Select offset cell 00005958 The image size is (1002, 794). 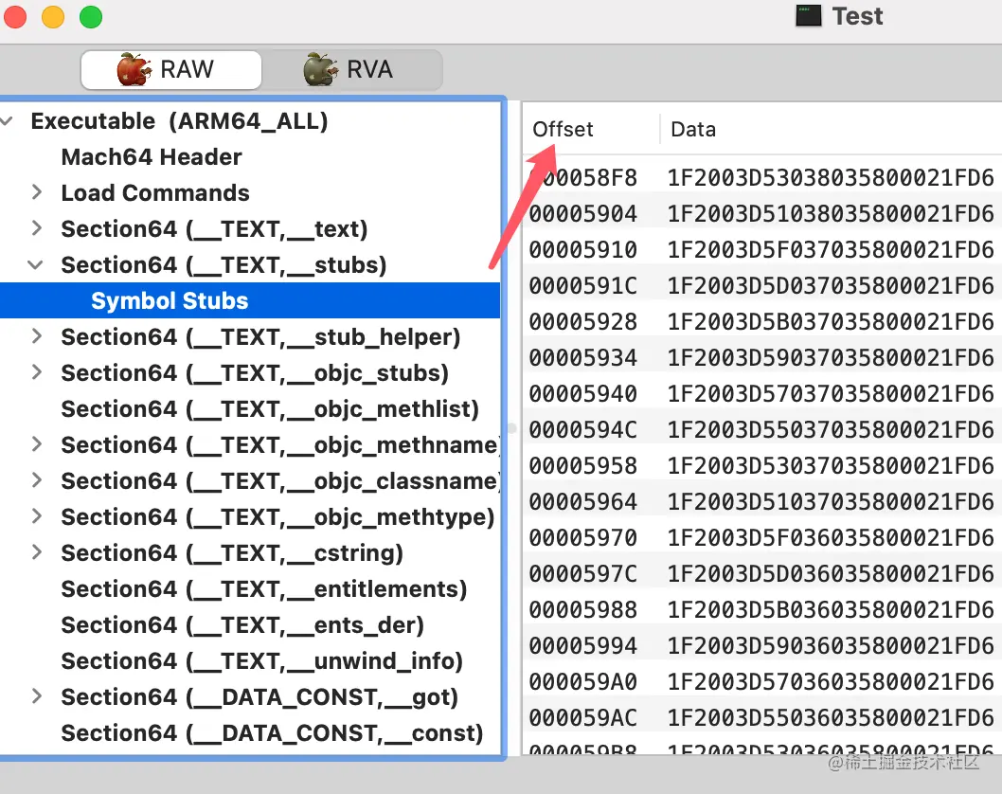pyautogui.click(x=582, y=465)
